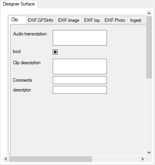Click the vertical scrollbar down arrow
155x165 pixels.
[149, 153]
